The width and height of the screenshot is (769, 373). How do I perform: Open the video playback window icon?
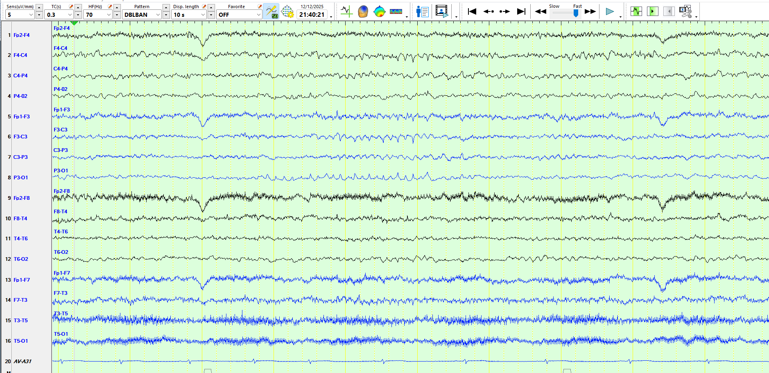coord(442,11)
